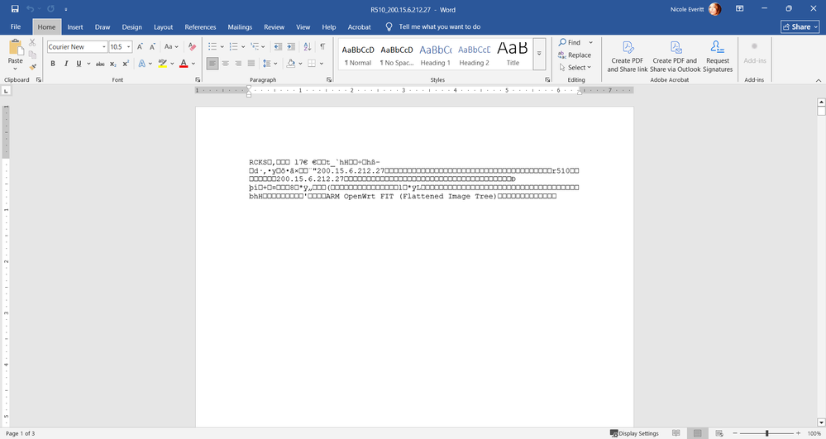The image size is (826, 439).
Task: Apply the Heading 1 style
Action: [x=435, y=55]
